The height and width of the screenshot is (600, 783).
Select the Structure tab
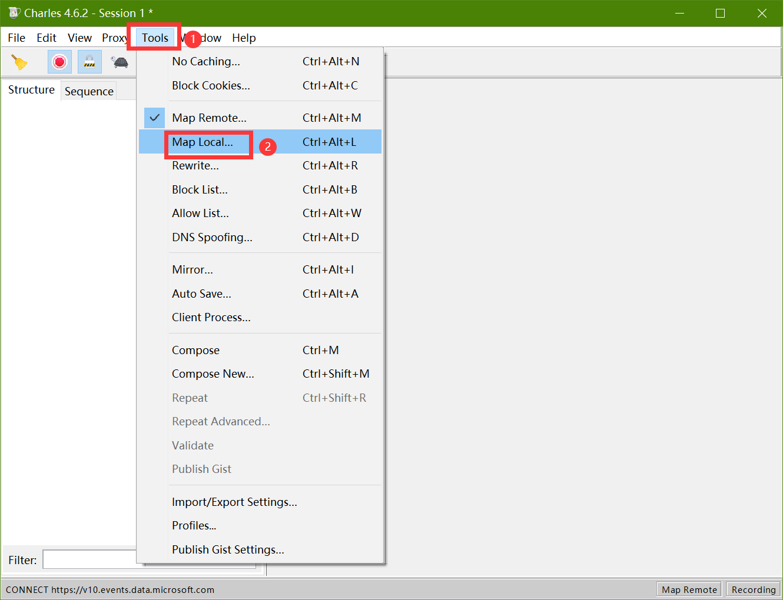coord(31,89)
